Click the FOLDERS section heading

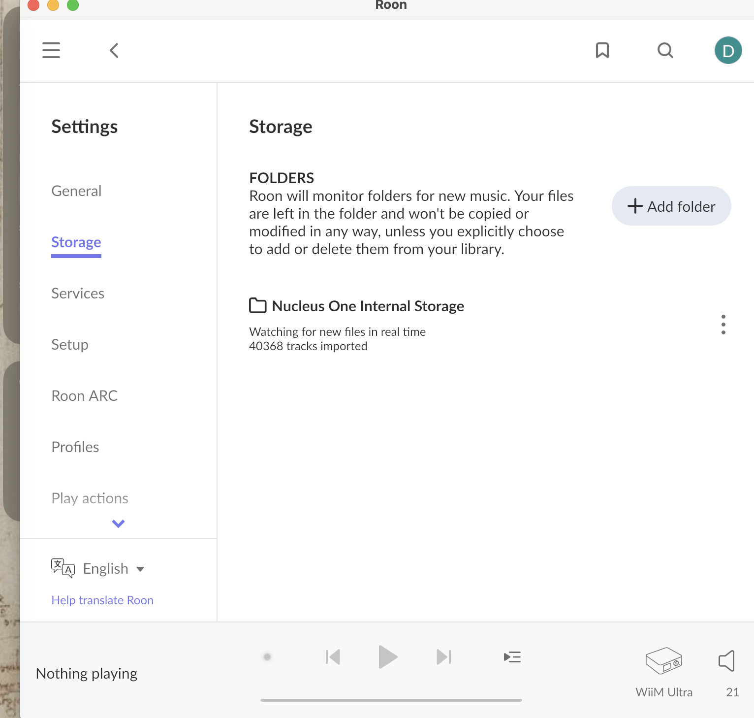(282, 178)
